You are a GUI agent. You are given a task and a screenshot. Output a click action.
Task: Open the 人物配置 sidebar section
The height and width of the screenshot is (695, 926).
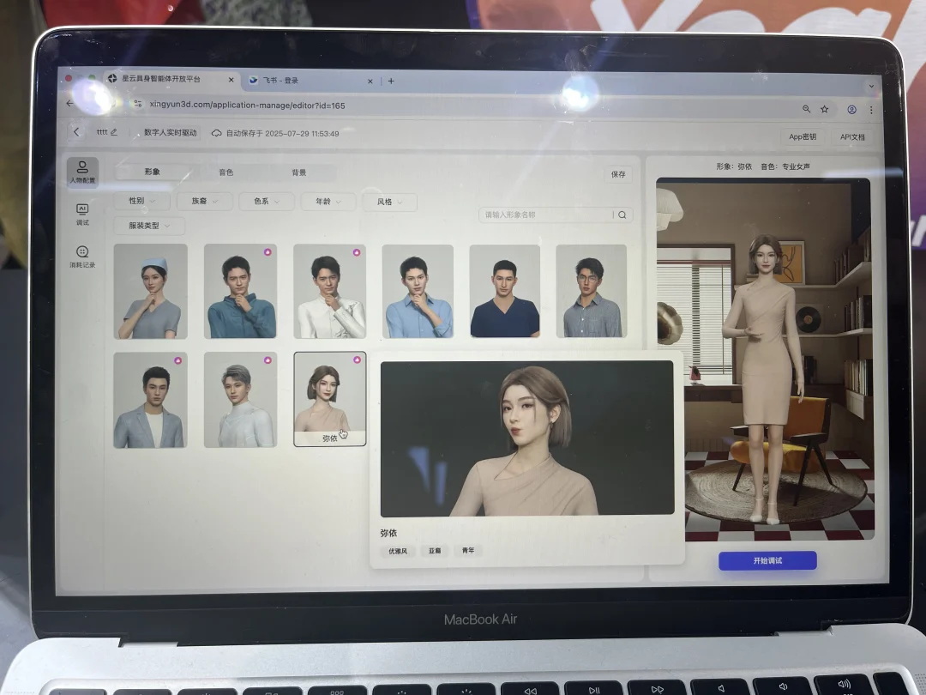[82, 172]
